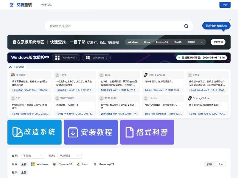Select 全部 platform filter

24,164
